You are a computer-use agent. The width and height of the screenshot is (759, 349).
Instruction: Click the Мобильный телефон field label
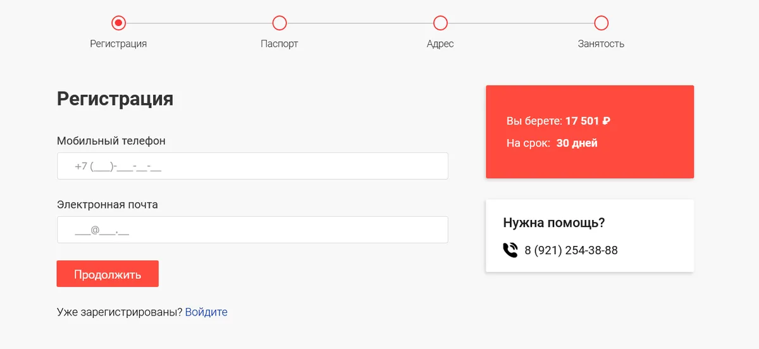[x=111, y=141]
